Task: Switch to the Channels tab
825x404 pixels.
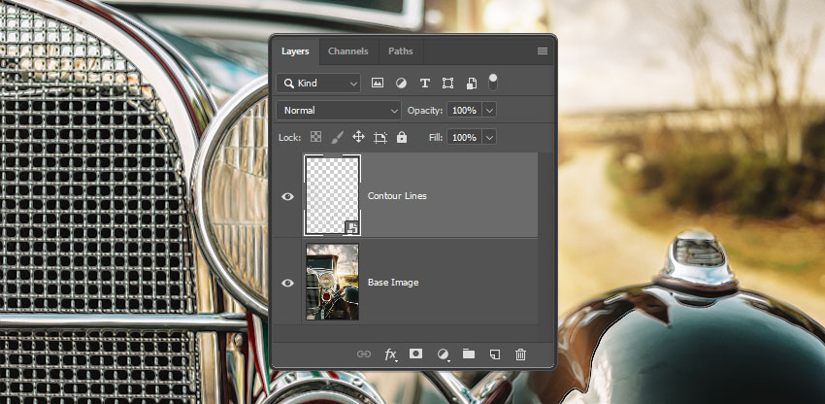Action: (x=347, y=51)
